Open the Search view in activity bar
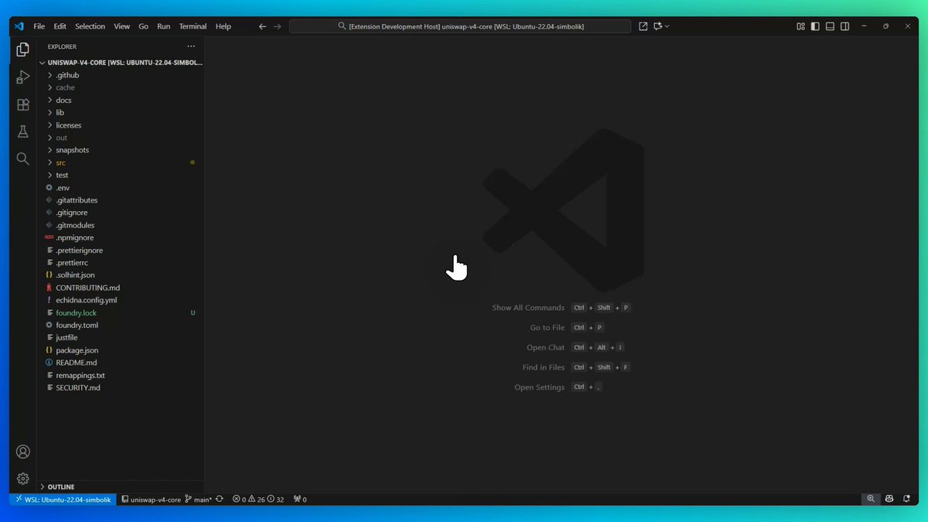The height and width of the screenshot is (522, 928). click(x=22, y=159)
